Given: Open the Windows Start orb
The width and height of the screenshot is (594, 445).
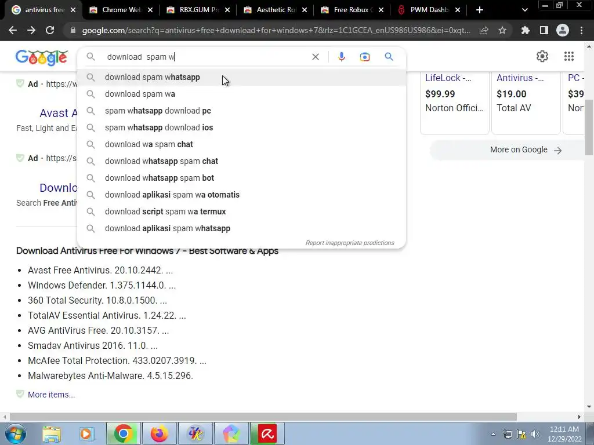Looking at the screenshot, I should (16, 433).
